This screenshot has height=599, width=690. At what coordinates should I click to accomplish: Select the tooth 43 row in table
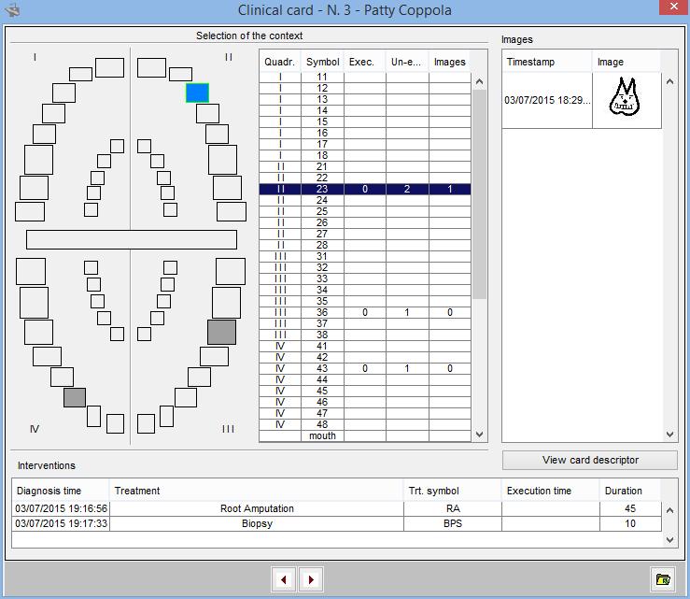[x=364, y=368]
